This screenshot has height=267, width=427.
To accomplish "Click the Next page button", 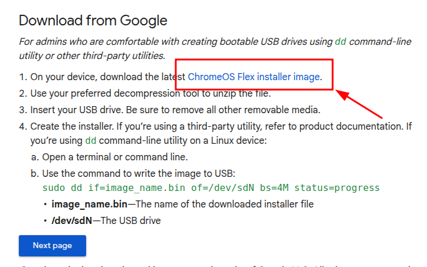I will (52, 246).
